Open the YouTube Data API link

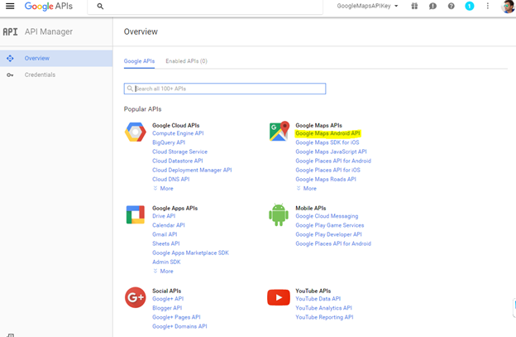[x=318, y=299]
